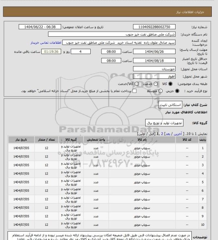
Task: Select the کالا radio button
Action: 170,84
